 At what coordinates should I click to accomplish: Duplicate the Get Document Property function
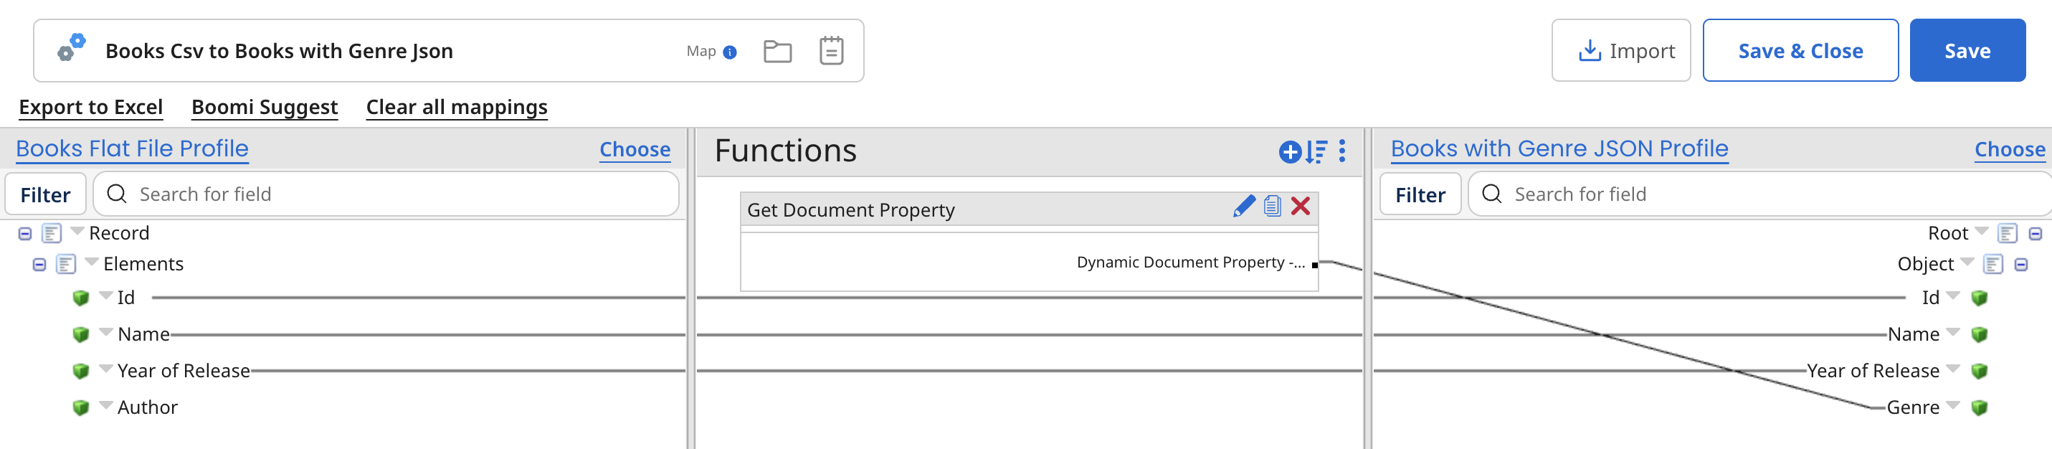(1273, 207)
